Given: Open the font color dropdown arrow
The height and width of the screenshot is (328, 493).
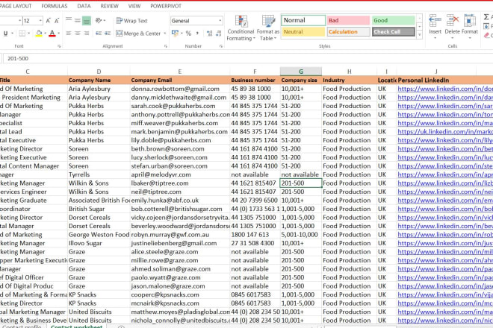Looking at the screenshot, I should [x=59, y=34].
